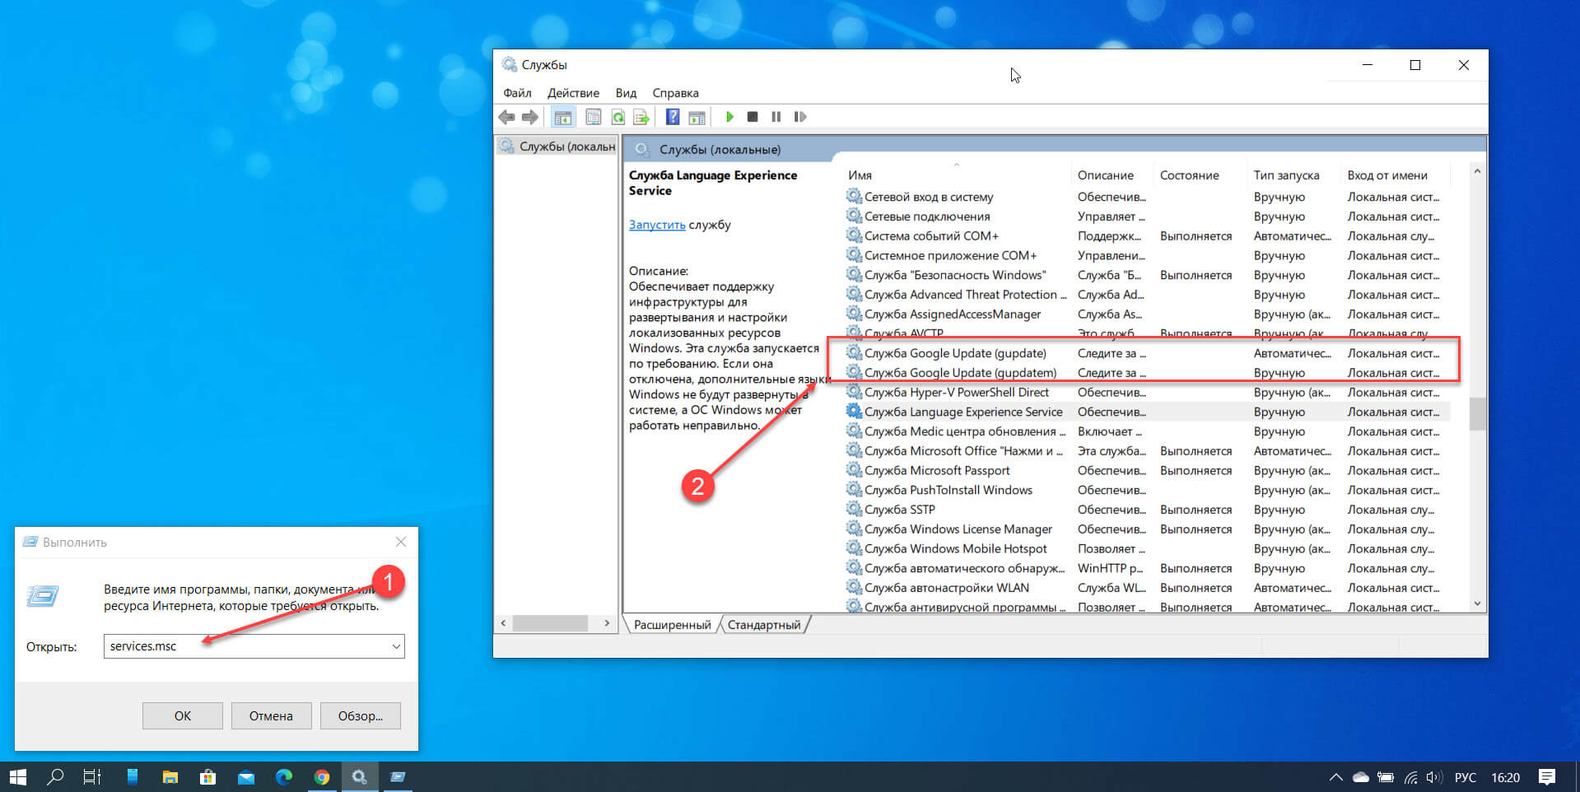The image size is (1580, 792).
Task: Open Microsoft Store from the taskbar
Action: (x=207, y=776)
